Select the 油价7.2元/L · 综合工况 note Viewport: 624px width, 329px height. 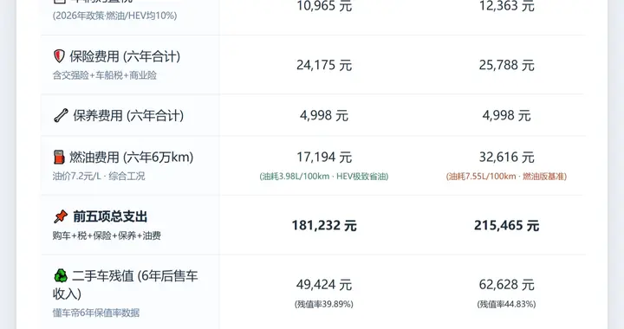tap(99, 176)
